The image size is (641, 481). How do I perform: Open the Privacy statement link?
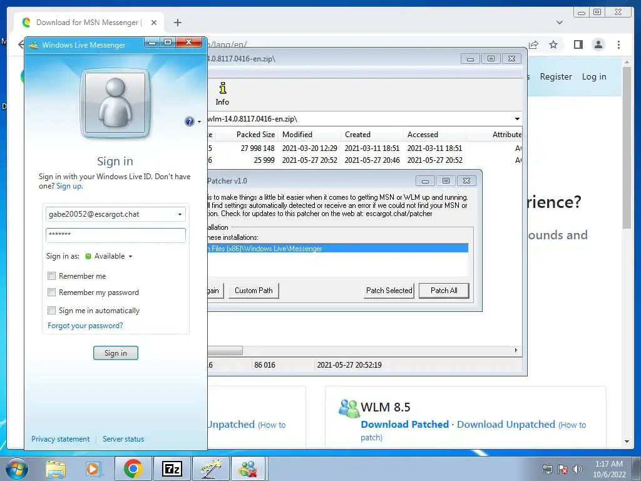[x=61, y=439]
